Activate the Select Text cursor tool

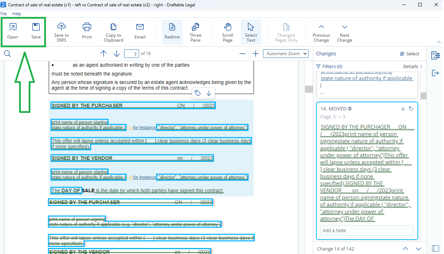251,32
